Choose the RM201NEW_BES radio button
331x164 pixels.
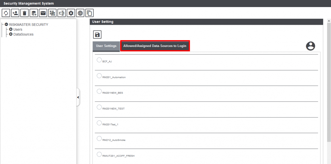pyautogui.click(x=99, y=91)
